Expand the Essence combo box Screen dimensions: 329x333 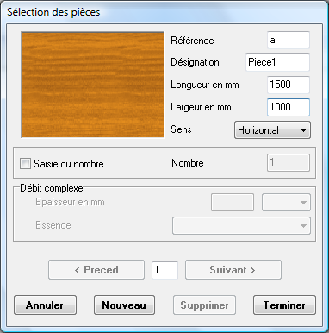point(241,226)
